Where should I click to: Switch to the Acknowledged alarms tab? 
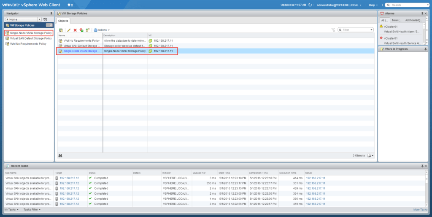(x=413, y=20)
